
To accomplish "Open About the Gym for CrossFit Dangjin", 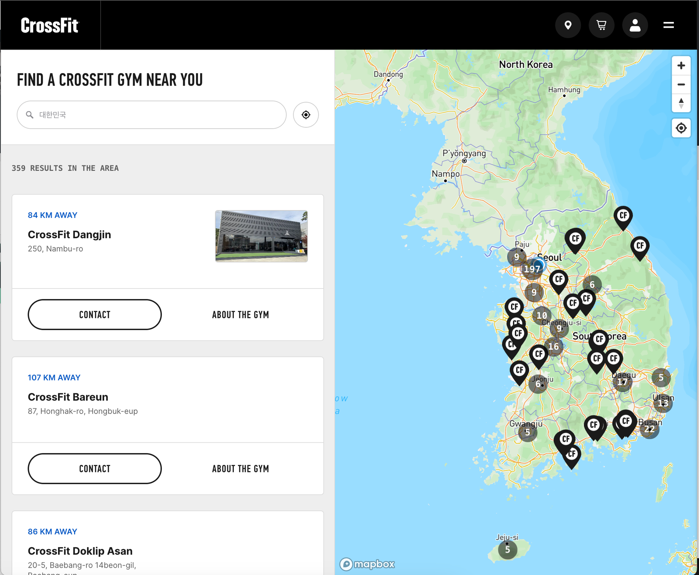I will tap(240, 315).
